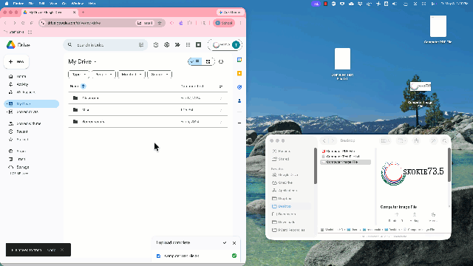Open the Modified filter chip
This screenshot has height=266, width=473.
click(132, 75)
